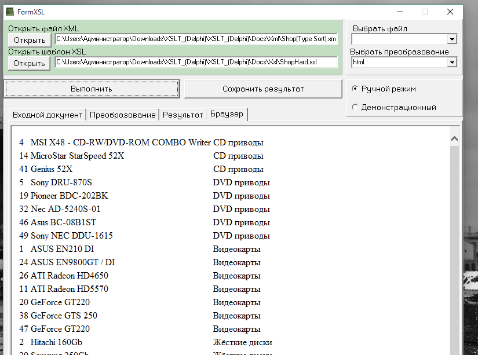Click Жёсткие диски next to Hitachi 160Gb
The width and height of the screenshot is (478, 355).
pyautogui.click(x=243, y=342)
